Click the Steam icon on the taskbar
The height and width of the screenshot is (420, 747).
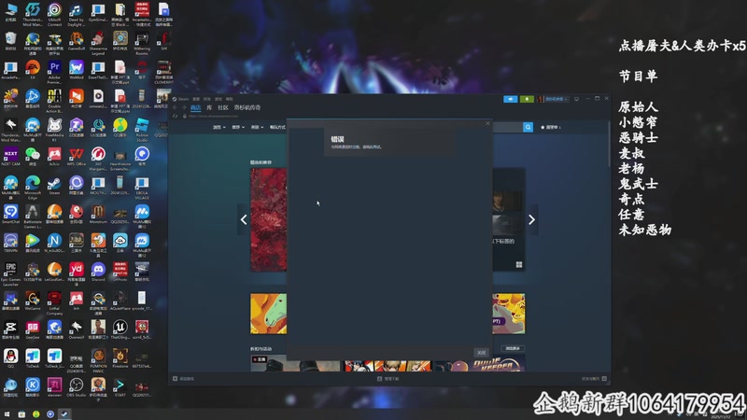(x=64, y=414)
